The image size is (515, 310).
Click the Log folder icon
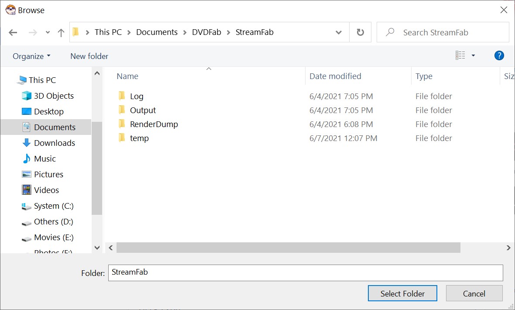coord(121,96)
